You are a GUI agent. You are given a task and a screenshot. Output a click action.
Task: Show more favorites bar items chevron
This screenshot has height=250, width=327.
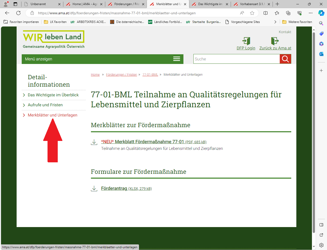(275, 22)
